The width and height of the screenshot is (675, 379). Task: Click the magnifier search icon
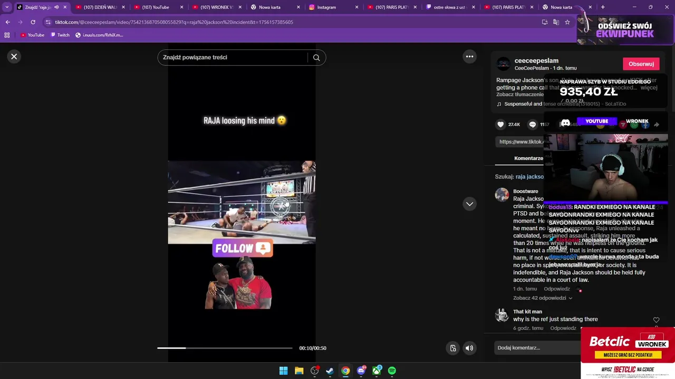tap(316, 57)
